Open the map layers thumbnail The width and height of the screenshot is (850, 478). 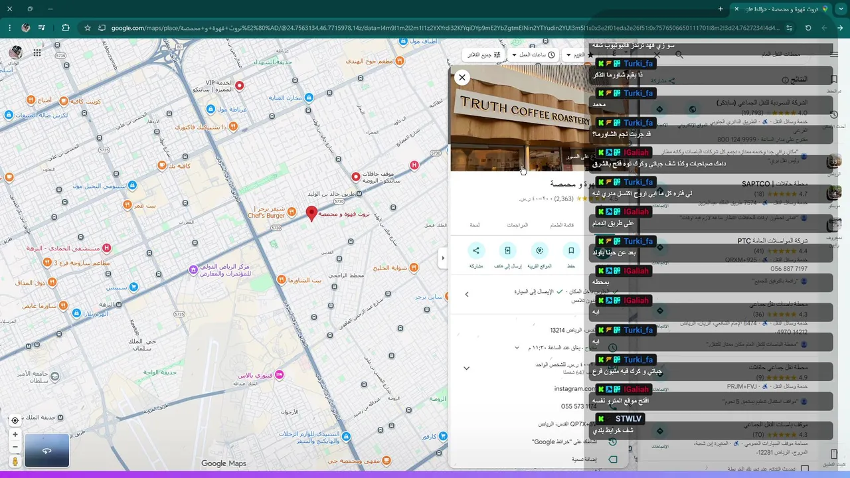click(x=46, y=451)
